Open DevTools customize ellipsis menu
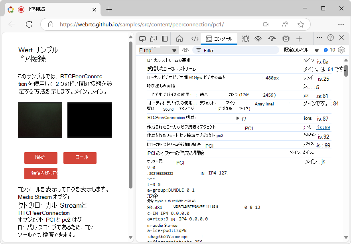 click(x=319, y=38)
